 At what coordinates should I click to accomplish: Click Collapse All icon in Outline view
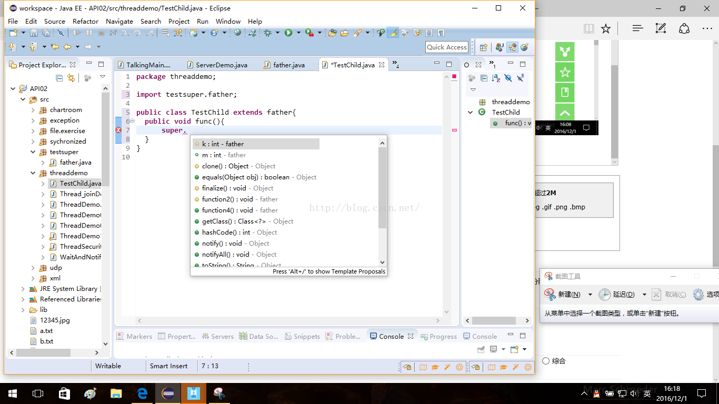tap(484, 78)
